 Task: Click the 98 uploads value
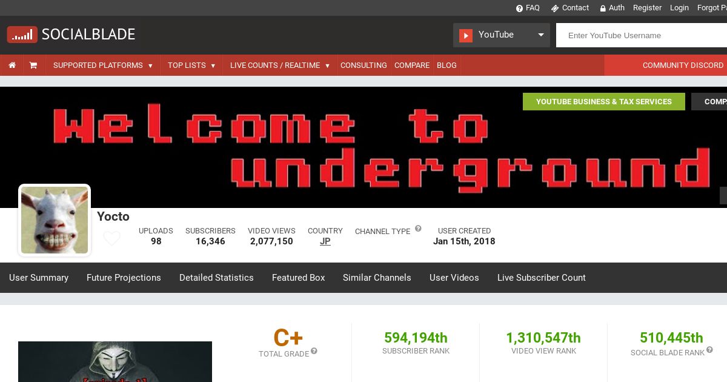tap(156, 241)
